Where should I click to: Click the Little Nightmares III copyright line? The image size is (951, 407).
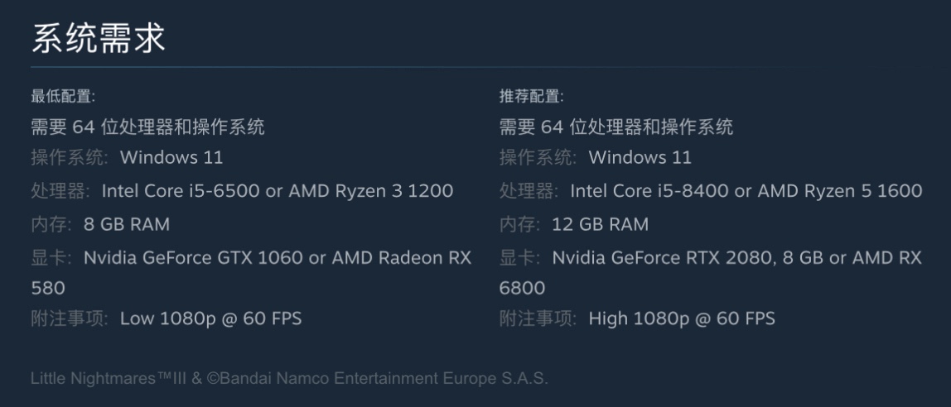(x=289, y=379)
